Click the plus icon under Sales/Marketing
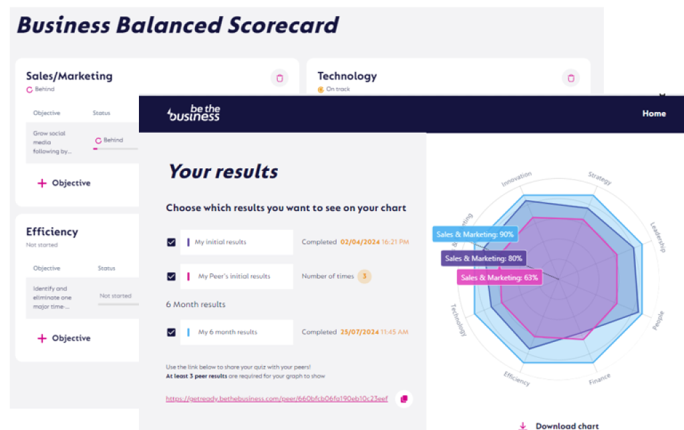Image resolution: width=684 pixels, height=430 pixels. pos(42,183)
